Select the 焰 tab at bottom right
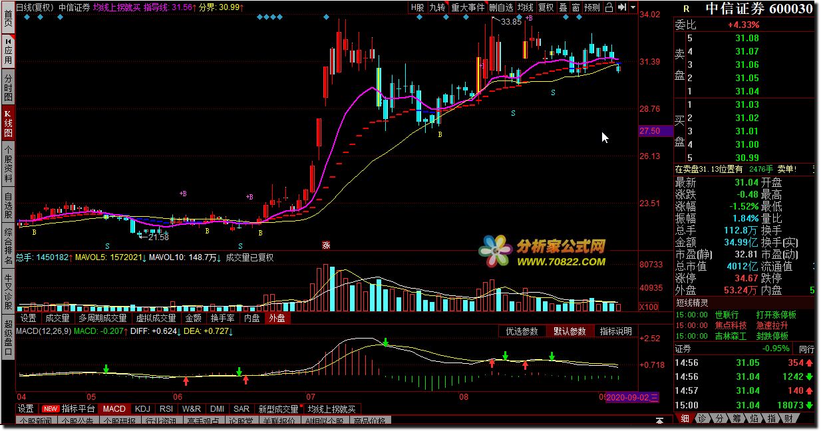 tap(754, 418)
